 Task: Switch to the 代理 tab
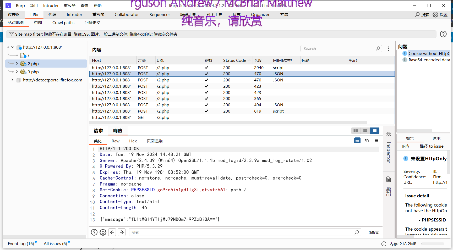click(x=52, y=15)
